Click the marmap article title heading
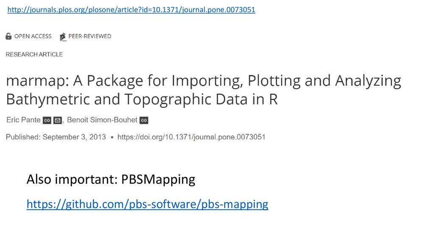 [203, 90]
